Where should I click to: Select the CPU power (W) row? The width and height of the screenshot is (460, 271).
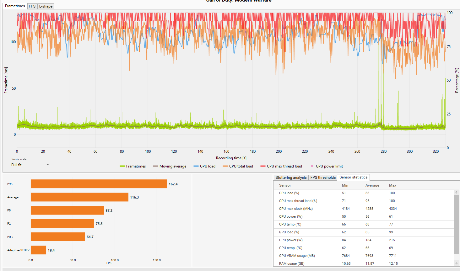364,217
